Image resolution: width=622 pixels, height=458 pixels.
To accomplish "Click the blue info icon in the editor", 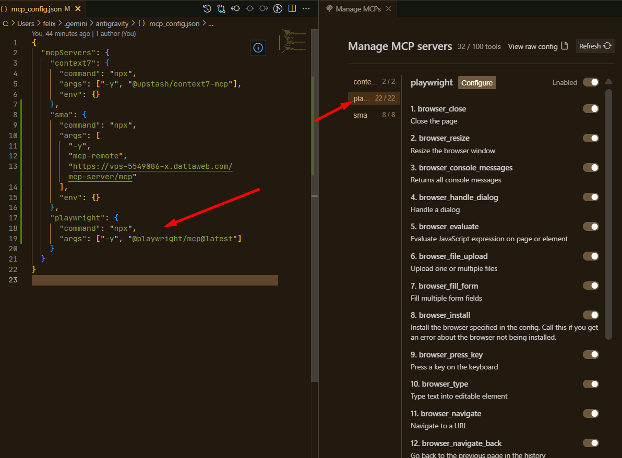I will pos(258,47).
